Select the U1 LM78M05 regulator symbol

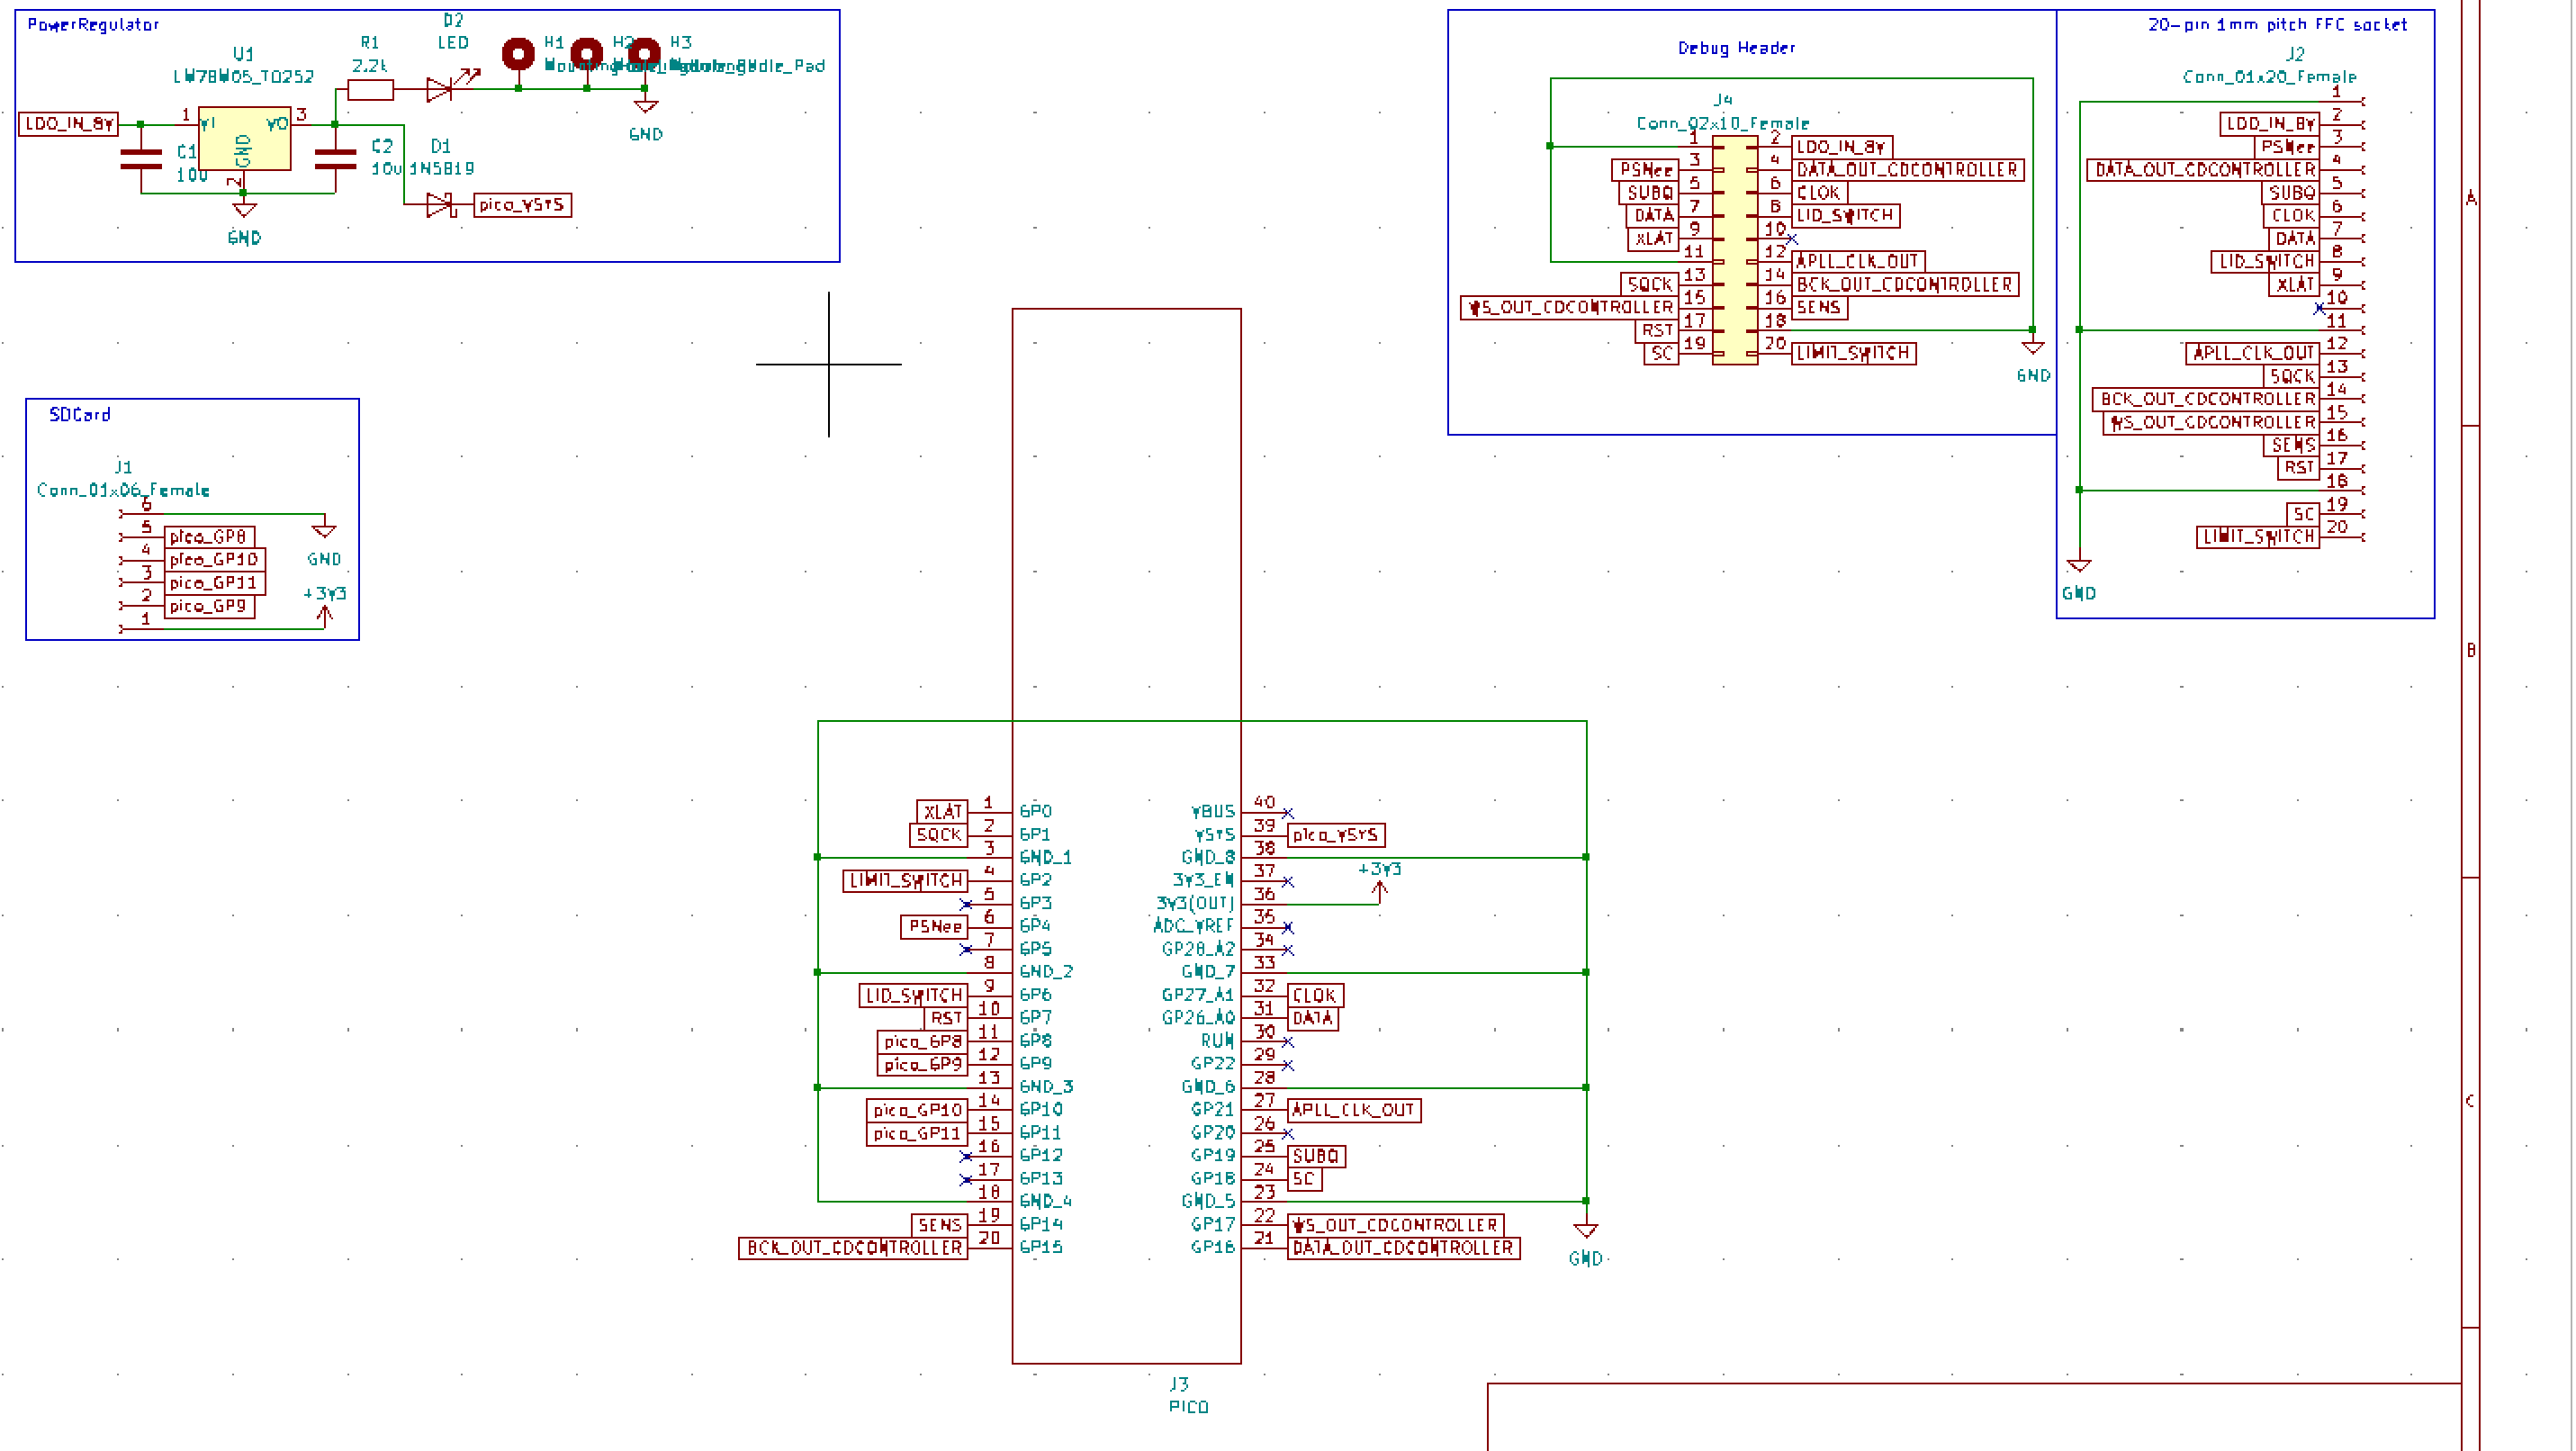click(x=244, y=139)
